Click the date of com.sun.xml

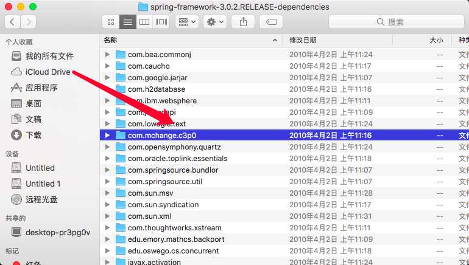(331, 216)
